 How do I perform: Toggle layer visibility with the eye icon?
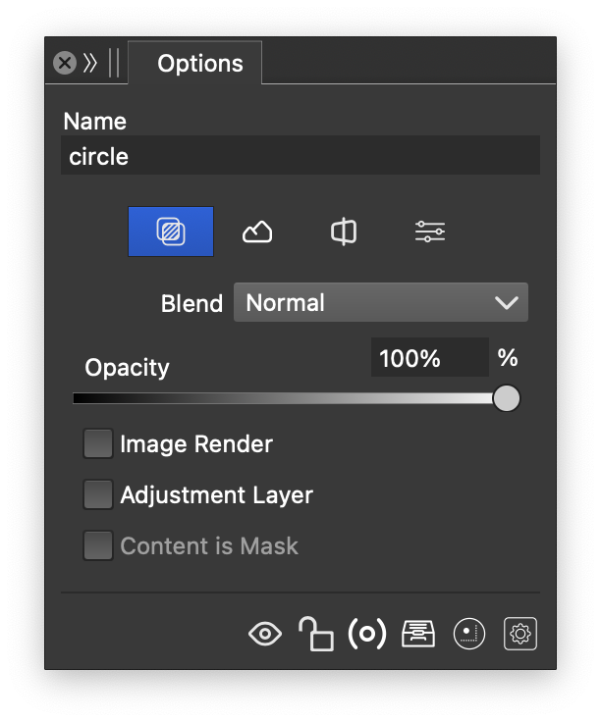click(x=265, y=634)
